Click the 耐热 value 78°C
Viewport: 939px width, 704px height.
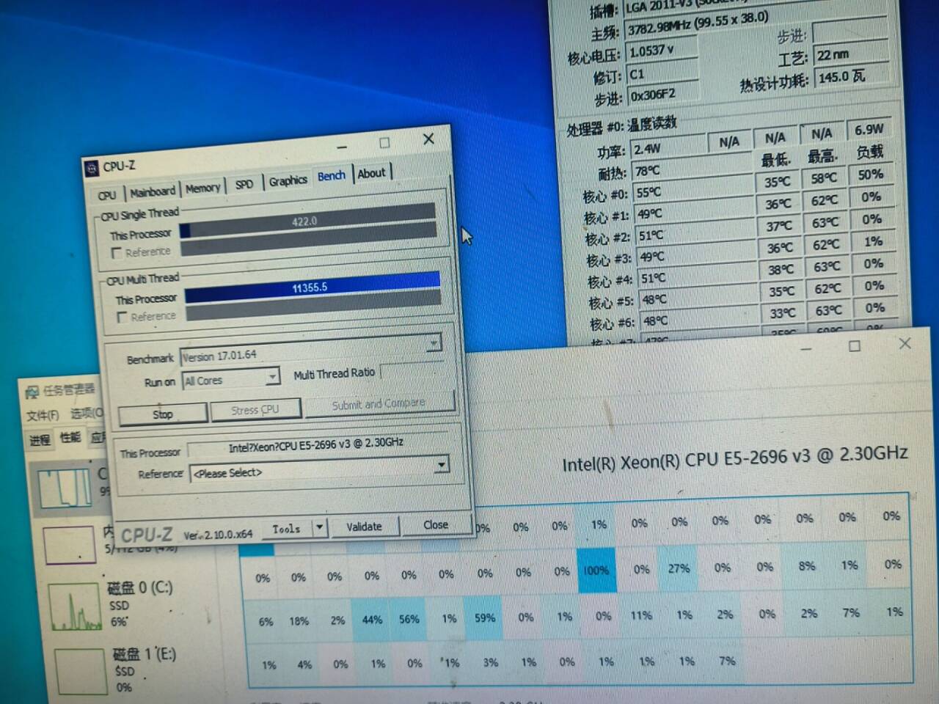point(692,170)
